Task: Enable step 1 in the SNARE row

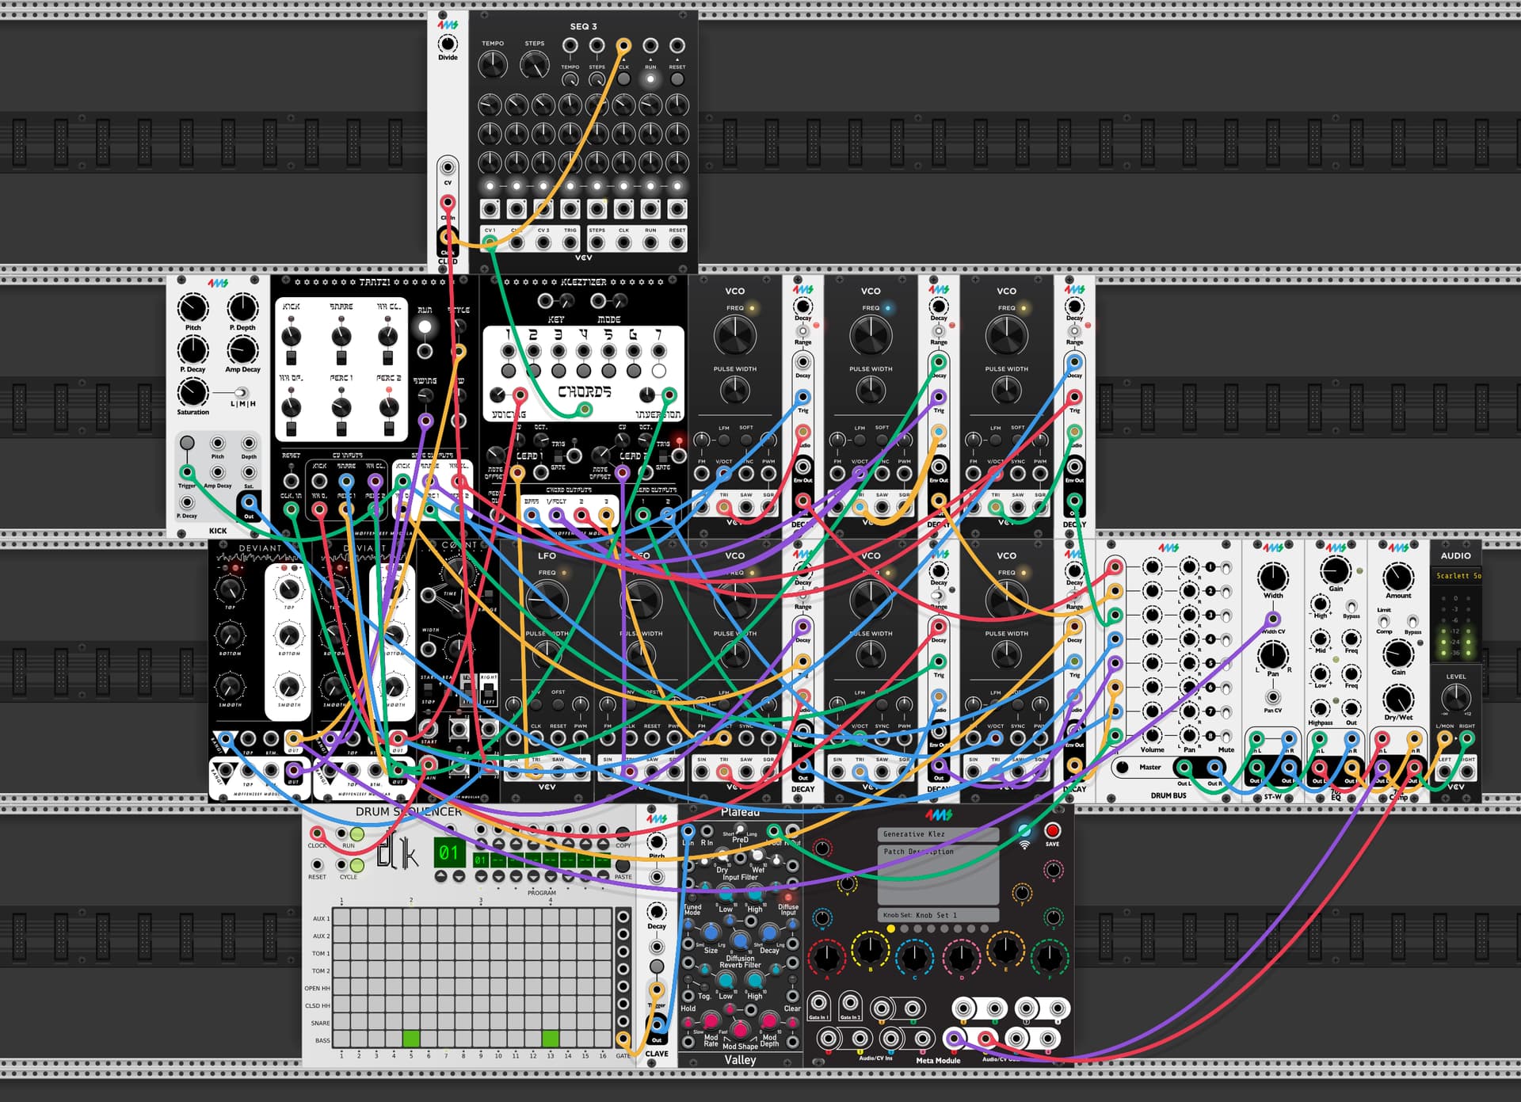Action: [341, 1022]
